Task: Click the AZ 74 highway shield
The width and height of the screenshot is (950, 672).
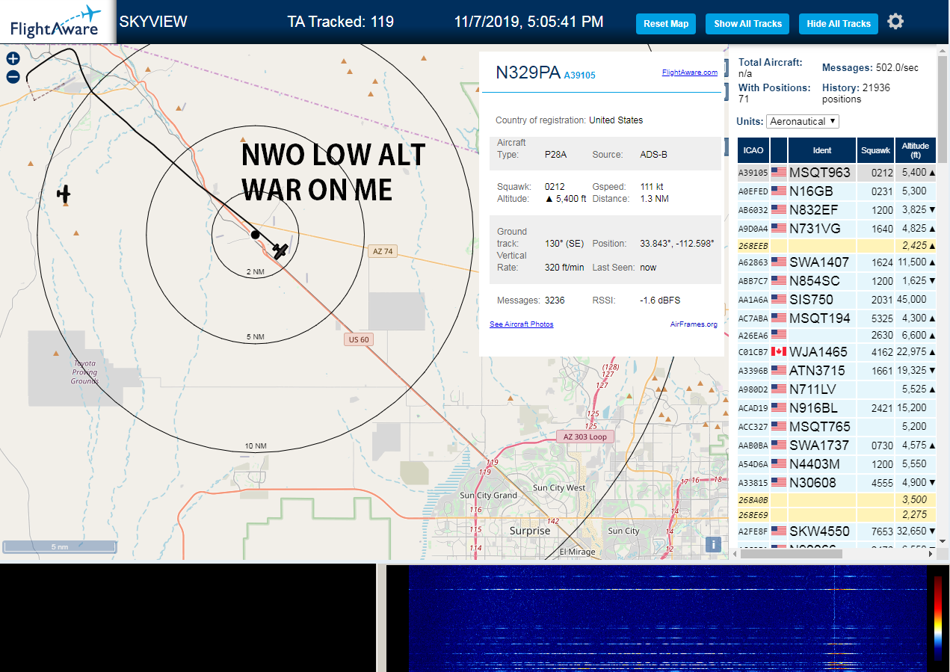Action: pyautogui.click(x=383, y=251)
